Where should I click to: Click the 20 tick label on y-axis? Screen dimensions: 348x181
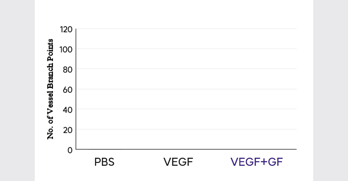point(67,130)
